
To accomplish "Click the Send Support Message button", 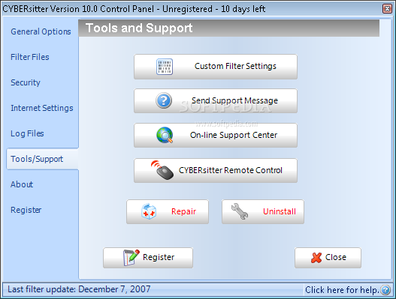I will [x=216, y=100].
